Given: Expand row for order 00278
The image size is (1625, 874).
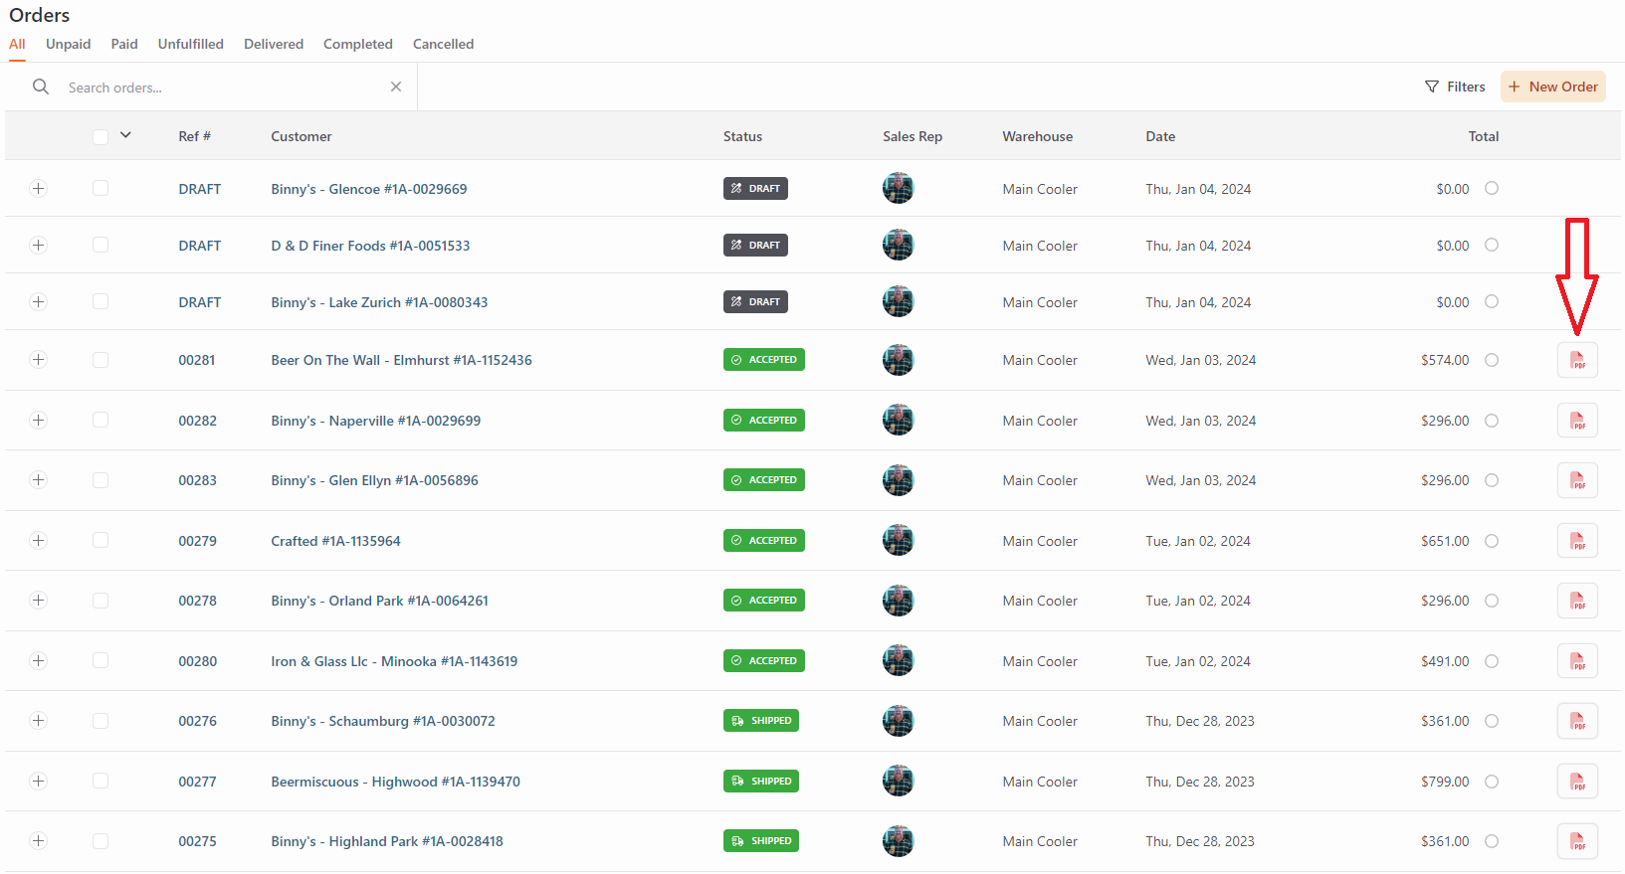Looking at the screenshot, I should click(x=38, y=600).
